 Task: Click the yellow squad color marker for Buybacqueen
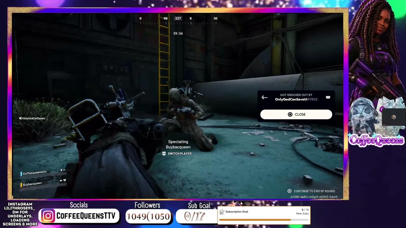pyautogui.click(x=21, y=185)
